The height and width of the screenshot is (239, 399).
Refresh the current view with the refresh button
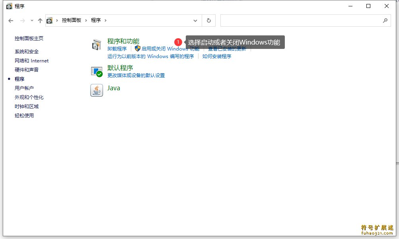pos(209,20)
